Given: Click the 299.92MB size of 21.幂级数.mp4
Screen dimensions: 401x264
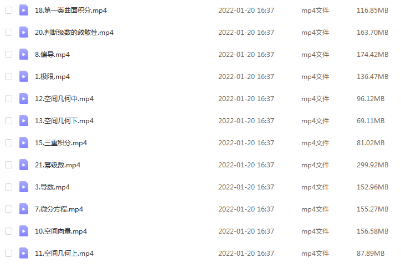Looking at the screenshot, I should pos(373,165).
